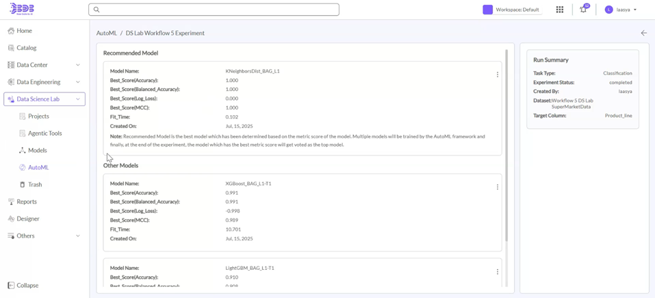Image resolution: width=655 pixels, height=298 pixels.
Task: Expand the Data Center section
Action: (77, 65)
